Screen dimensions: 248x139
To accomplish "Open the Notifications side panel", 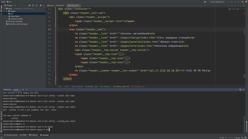I will tap(246, 127).
